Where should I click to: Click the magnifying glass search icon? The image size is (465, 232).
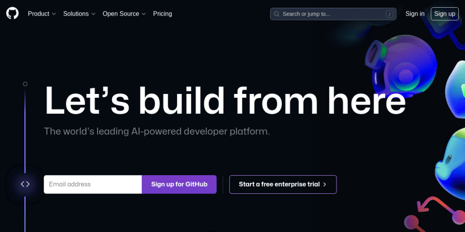277,14
